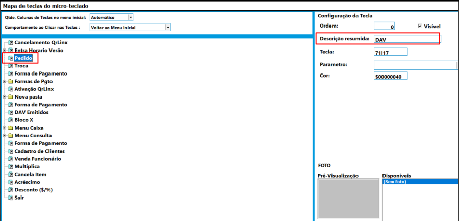
Task: Open the Qtde. Colunas de Teclas dropdown
Action: (131, 17)
